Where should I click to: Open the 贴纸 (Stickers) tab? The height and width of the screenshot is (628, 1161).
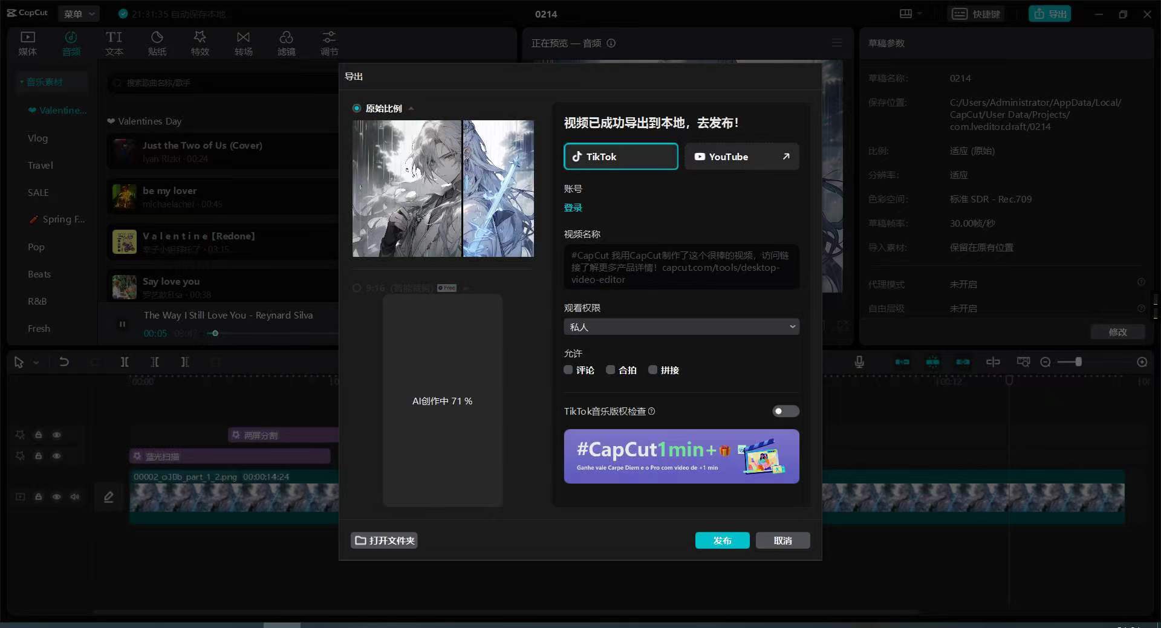click(157, 44)
